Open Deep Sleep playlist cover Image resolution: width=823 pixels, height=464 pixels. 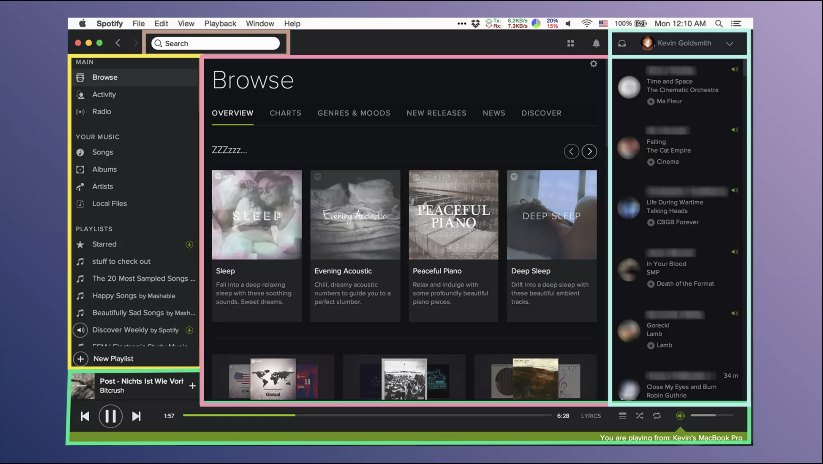point(552,215)
